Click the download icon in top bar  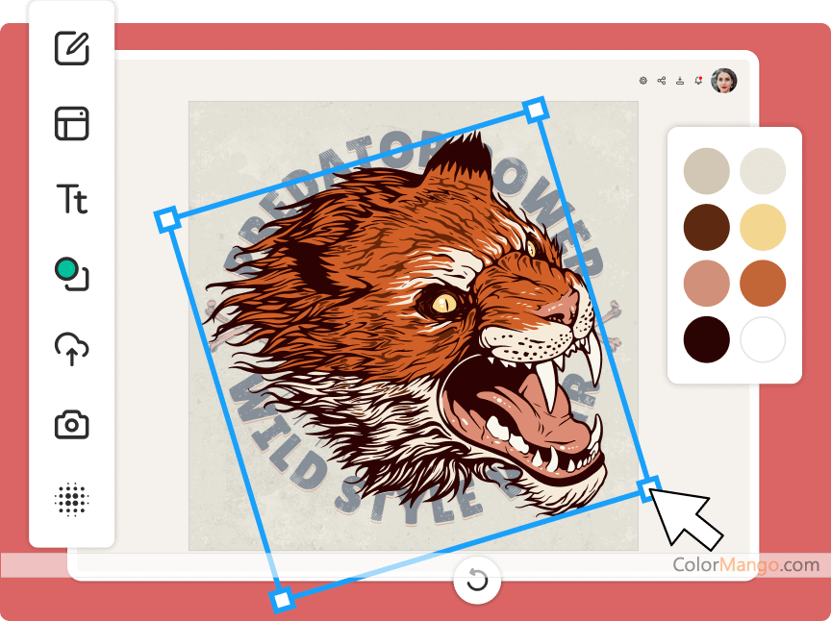(680, 81)
